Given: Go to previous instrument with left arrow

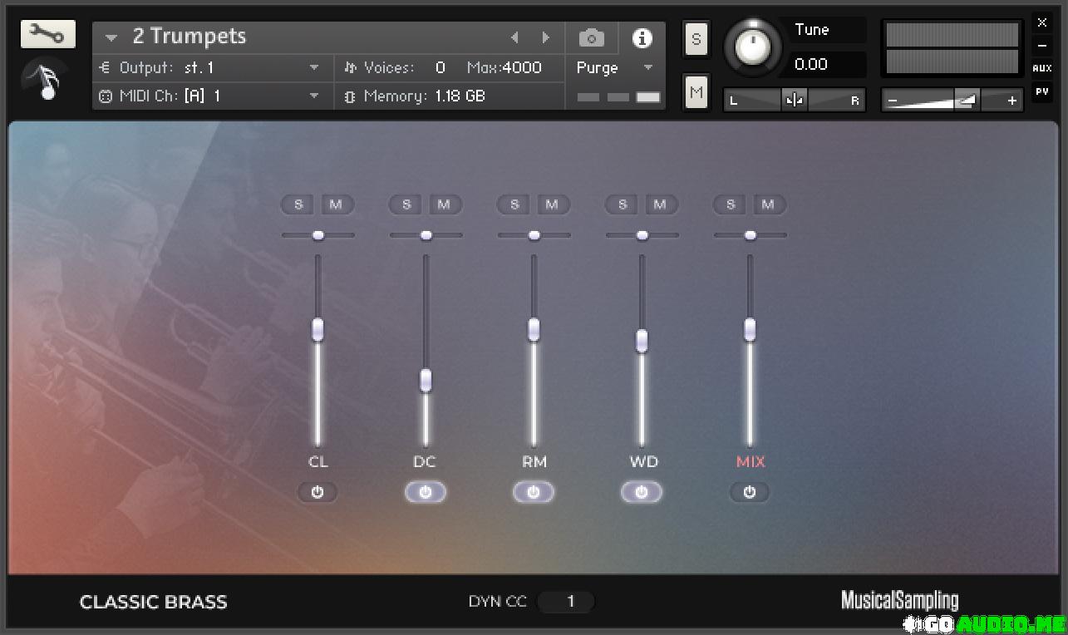Looking at the screenshot, I should (514, 37).
